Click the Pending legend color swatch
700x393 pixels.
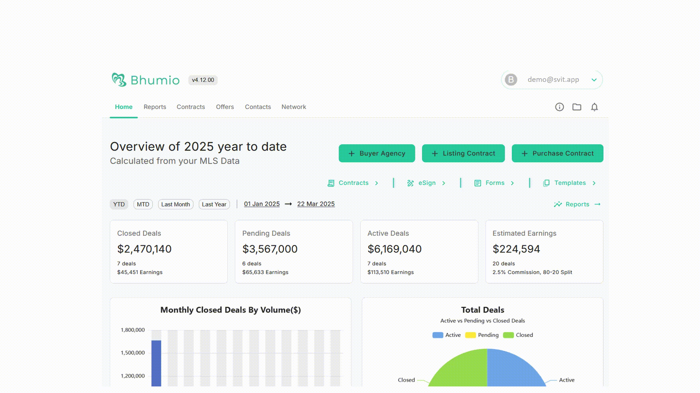pos(470,335)
